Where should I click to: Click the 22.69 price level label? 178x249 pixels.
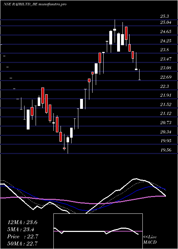point(166,77)
